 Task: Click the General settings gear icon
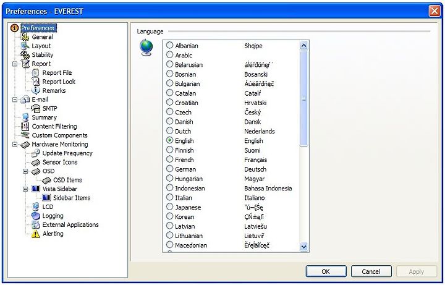click(25, 36)
